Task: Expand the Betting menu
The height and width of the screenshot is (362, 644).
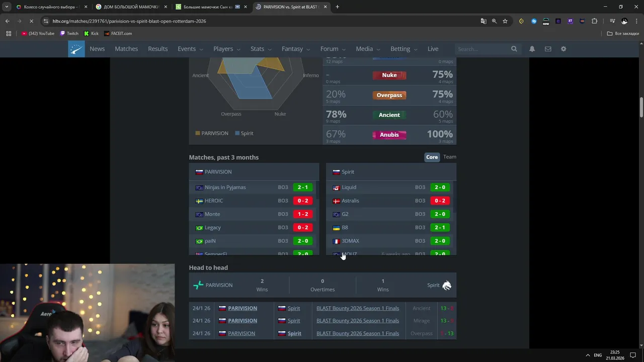Action: click(404, 49)
